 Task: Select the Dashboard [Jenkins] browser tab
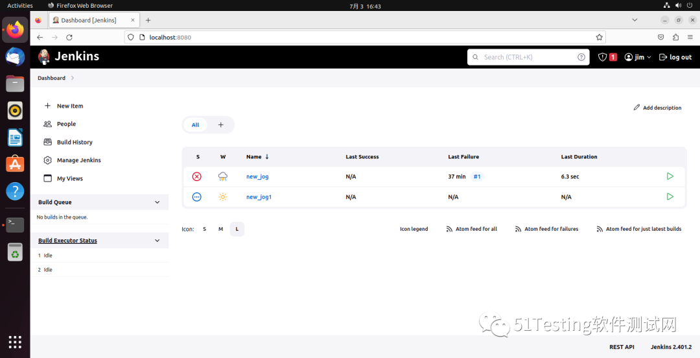(93, 20)
